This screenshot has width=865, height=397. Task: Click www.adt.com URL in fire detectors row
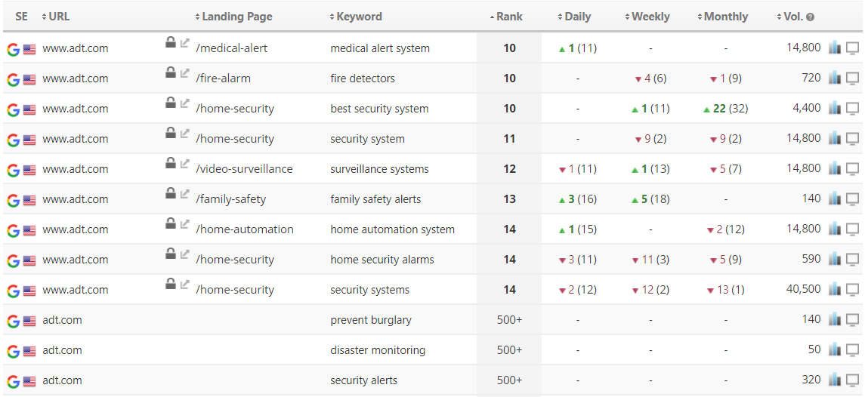(75, 78)
